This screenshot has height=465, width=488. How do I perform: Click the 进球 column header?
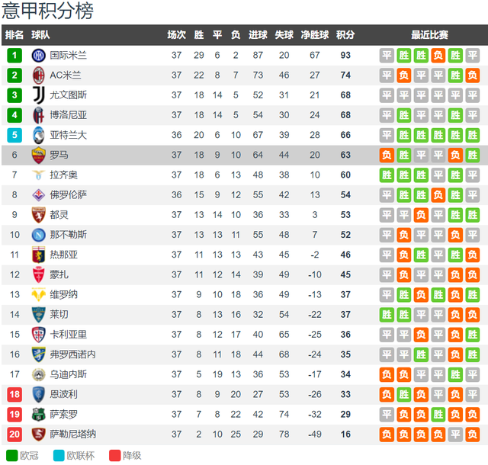(x=258, y=35)
